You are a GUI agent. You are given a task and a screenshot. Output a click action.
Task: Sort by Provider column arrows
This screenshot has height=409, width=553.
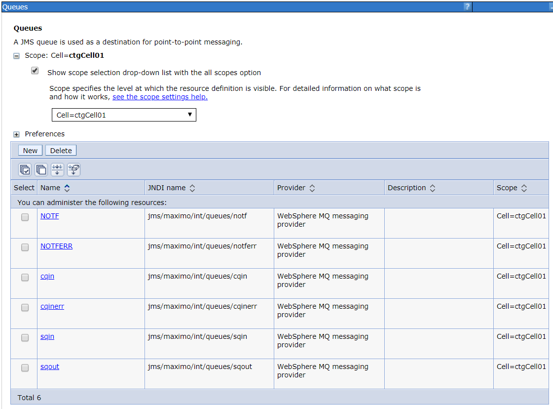pos(312,188)
